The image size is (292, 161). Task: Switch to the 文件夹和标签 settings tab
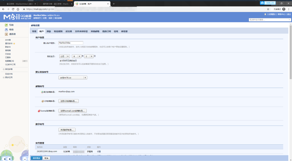tap(81, 31)
